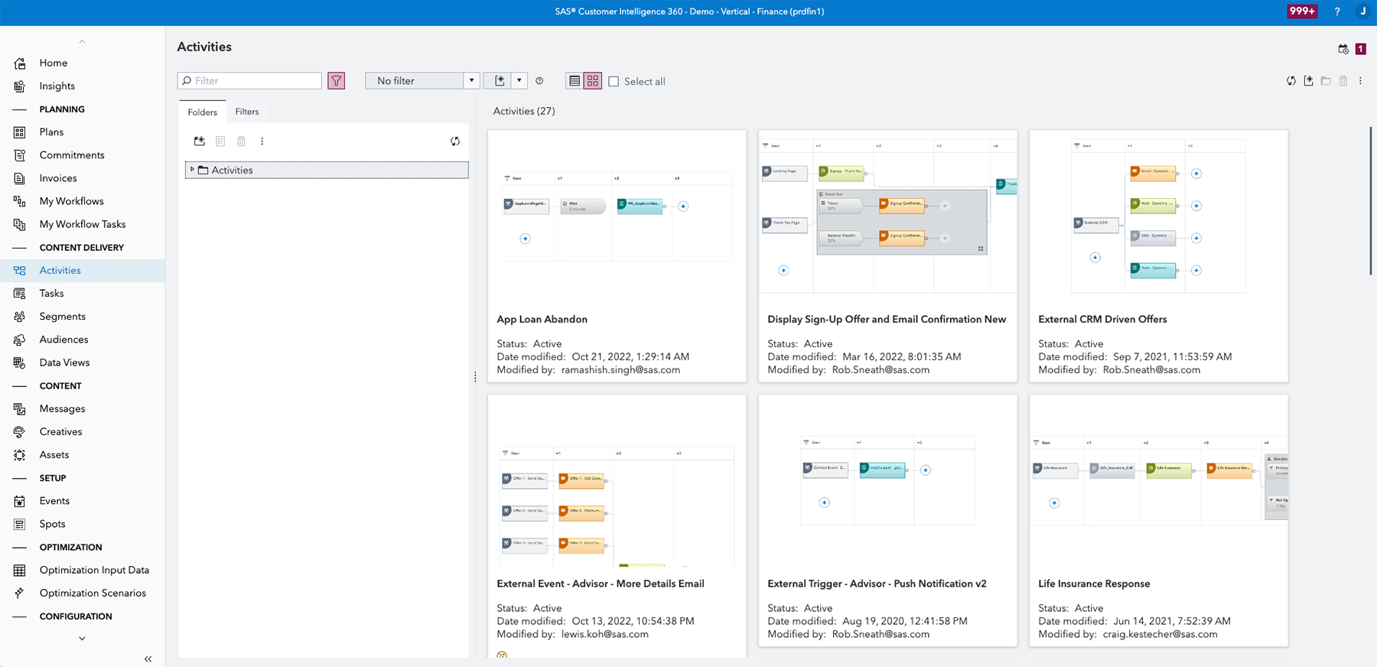Open the help question mark icon
1377x667 pixels.
click(1337, 11)
